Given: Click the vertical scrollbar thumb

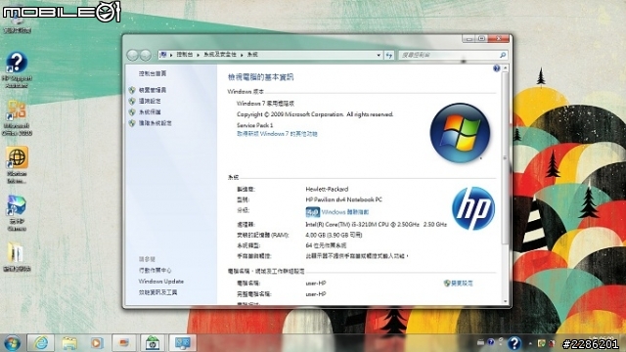Looking at the screenshot, I should tap(505, 158).
